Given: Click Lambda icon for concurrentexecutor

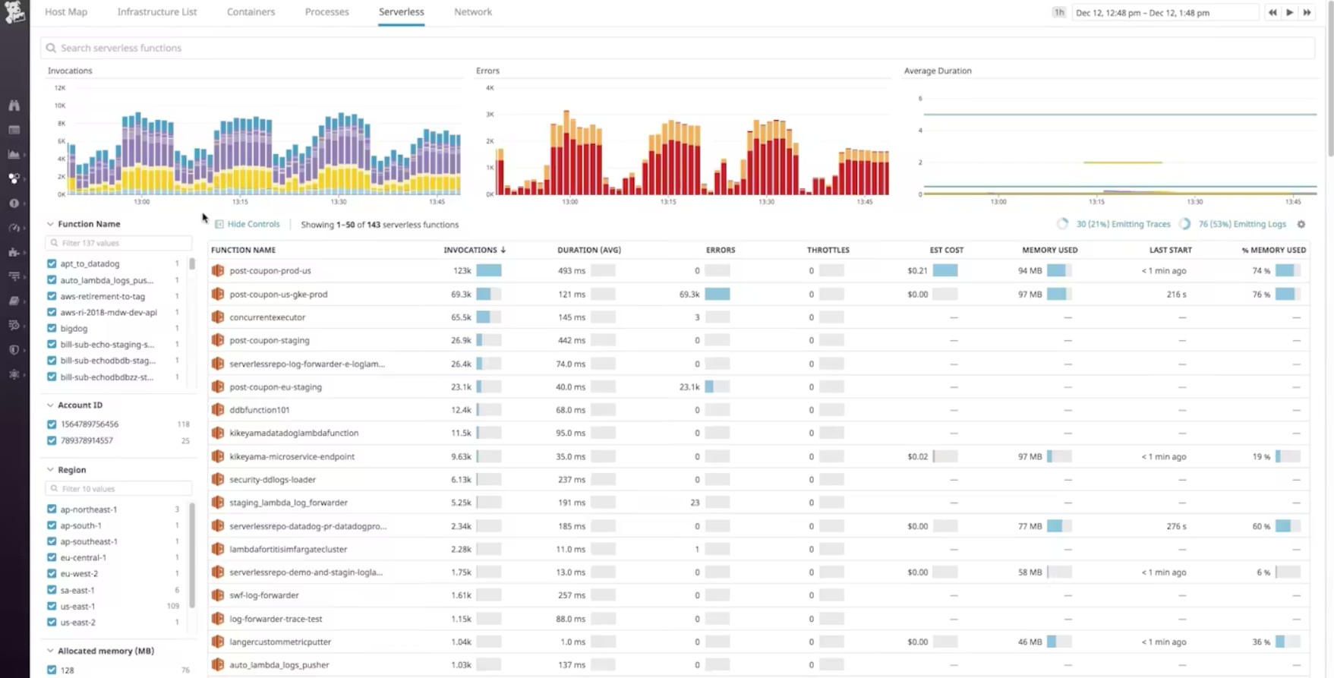Looking at the screenshot, I should pyautogui.click(x=218, y=317).
